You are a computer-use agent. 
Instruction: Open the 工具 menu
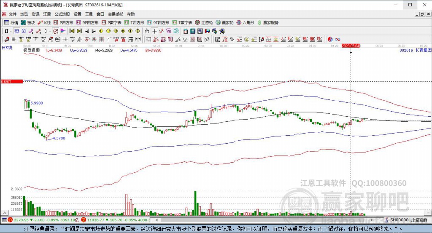(89, 14)
